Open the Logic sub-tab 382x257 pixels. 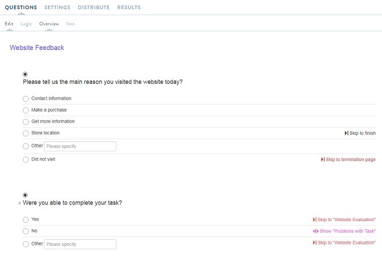[26, 24]
